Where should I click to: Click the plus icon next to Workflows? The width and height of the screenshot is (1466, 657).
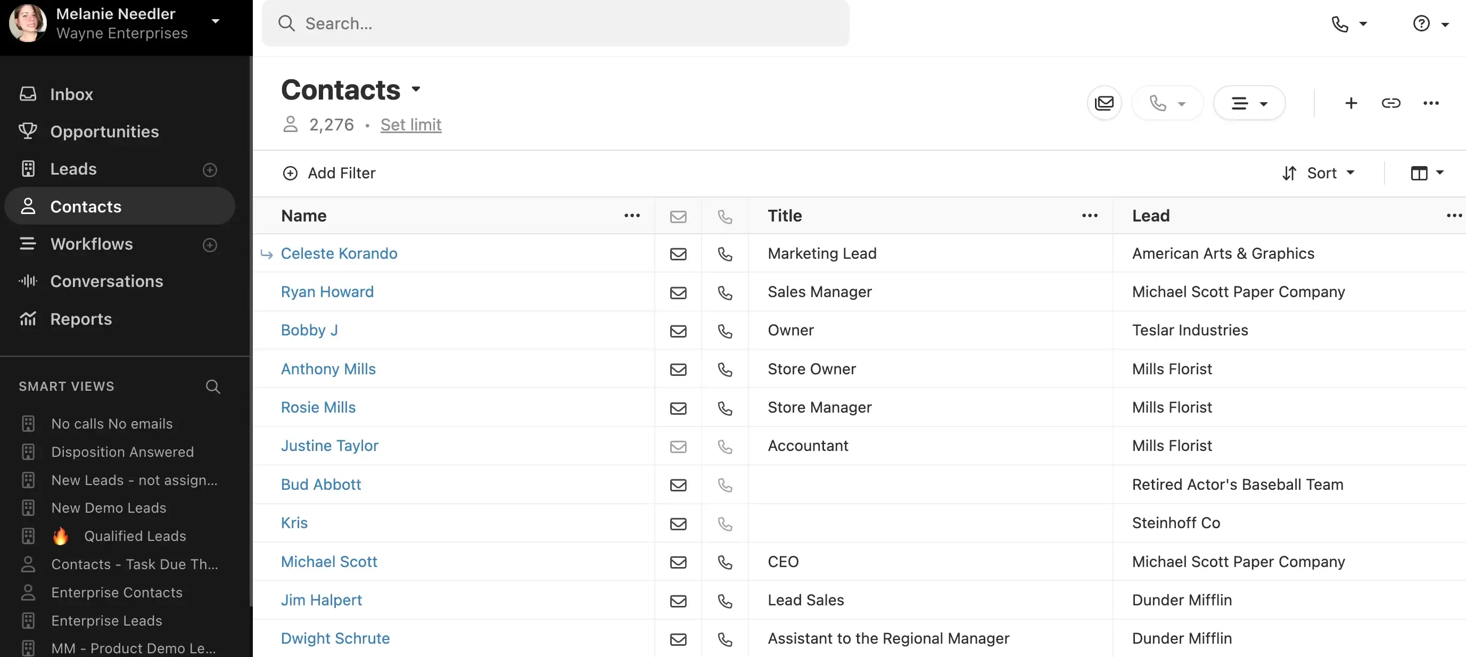(210, 245)
